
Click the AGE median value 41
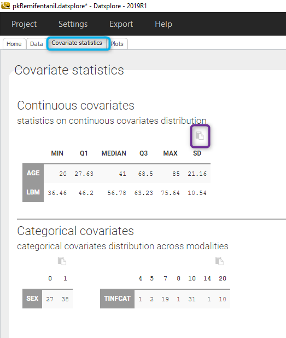[x=122, y=174]
